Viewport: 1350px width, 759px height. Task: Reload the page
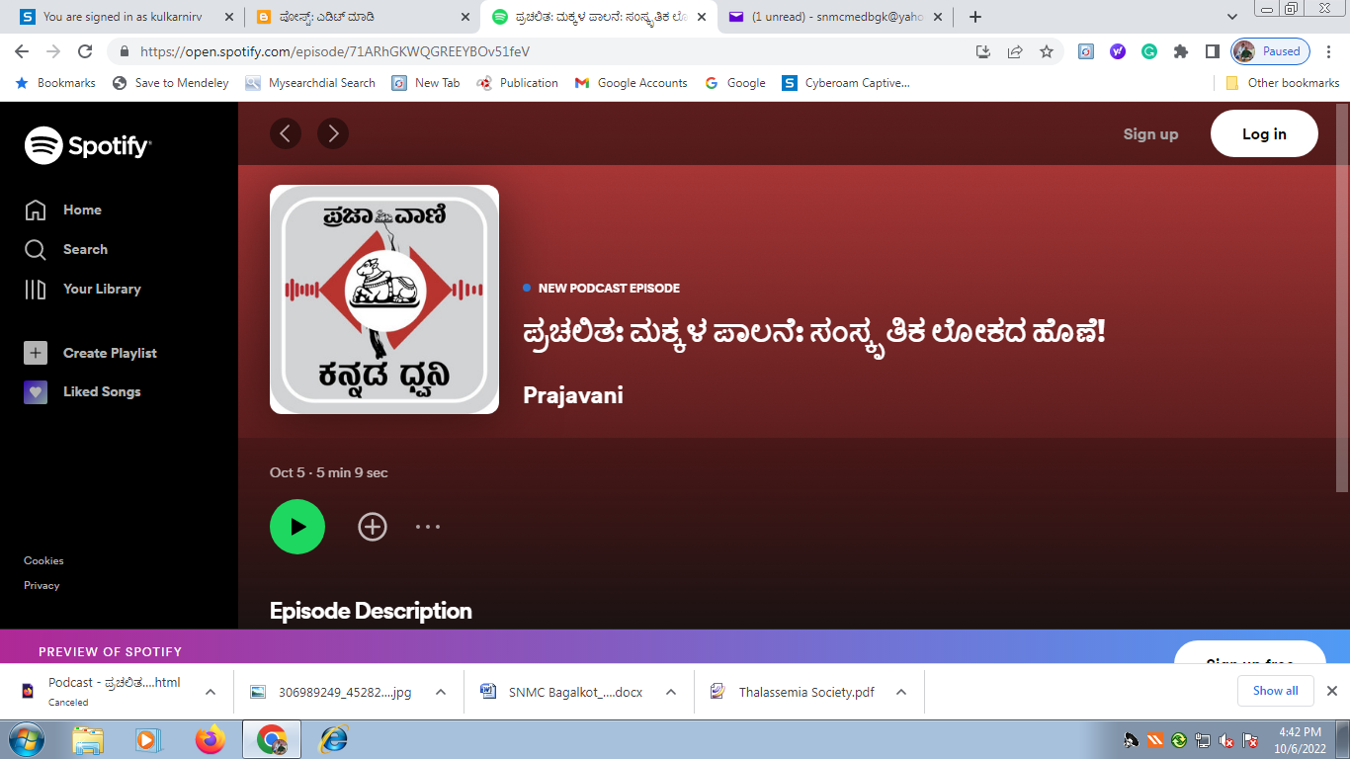tap(85, 51)
